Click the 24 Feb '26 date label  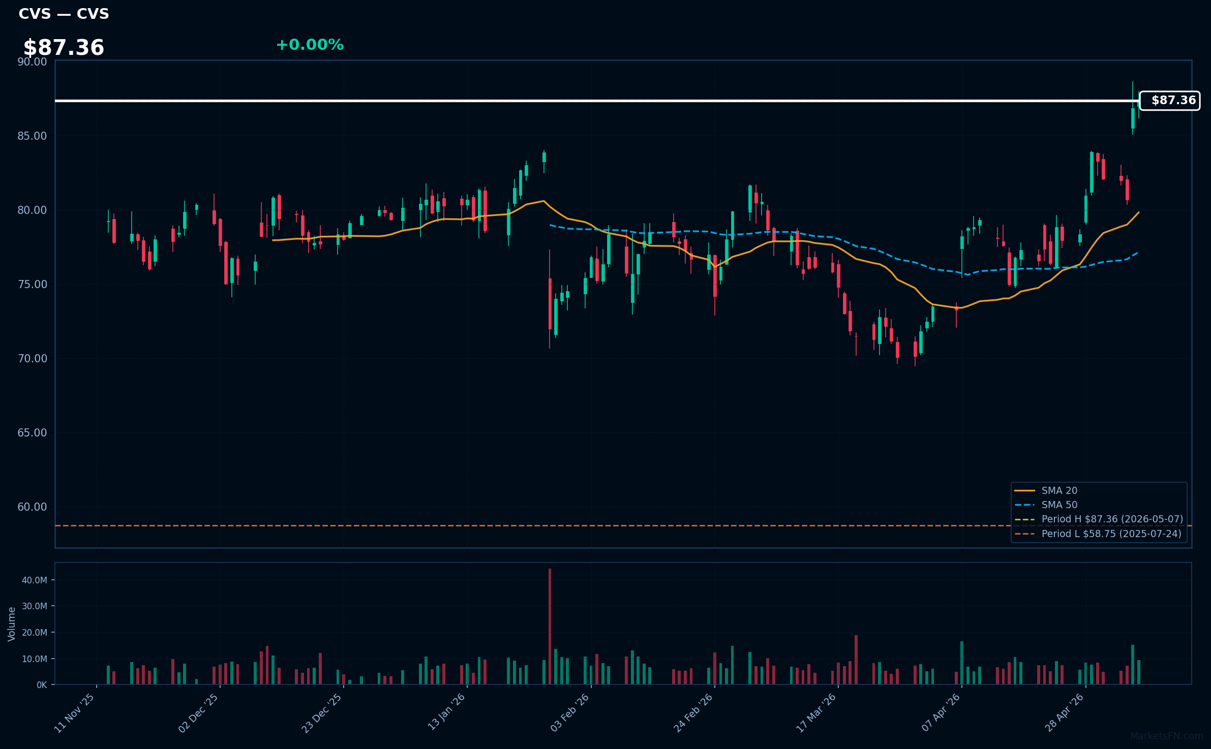coord(693,713)
